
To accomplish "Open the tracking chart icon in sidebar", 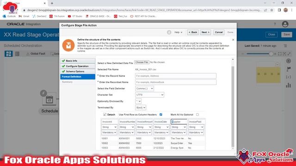I will tap(288, 85).
